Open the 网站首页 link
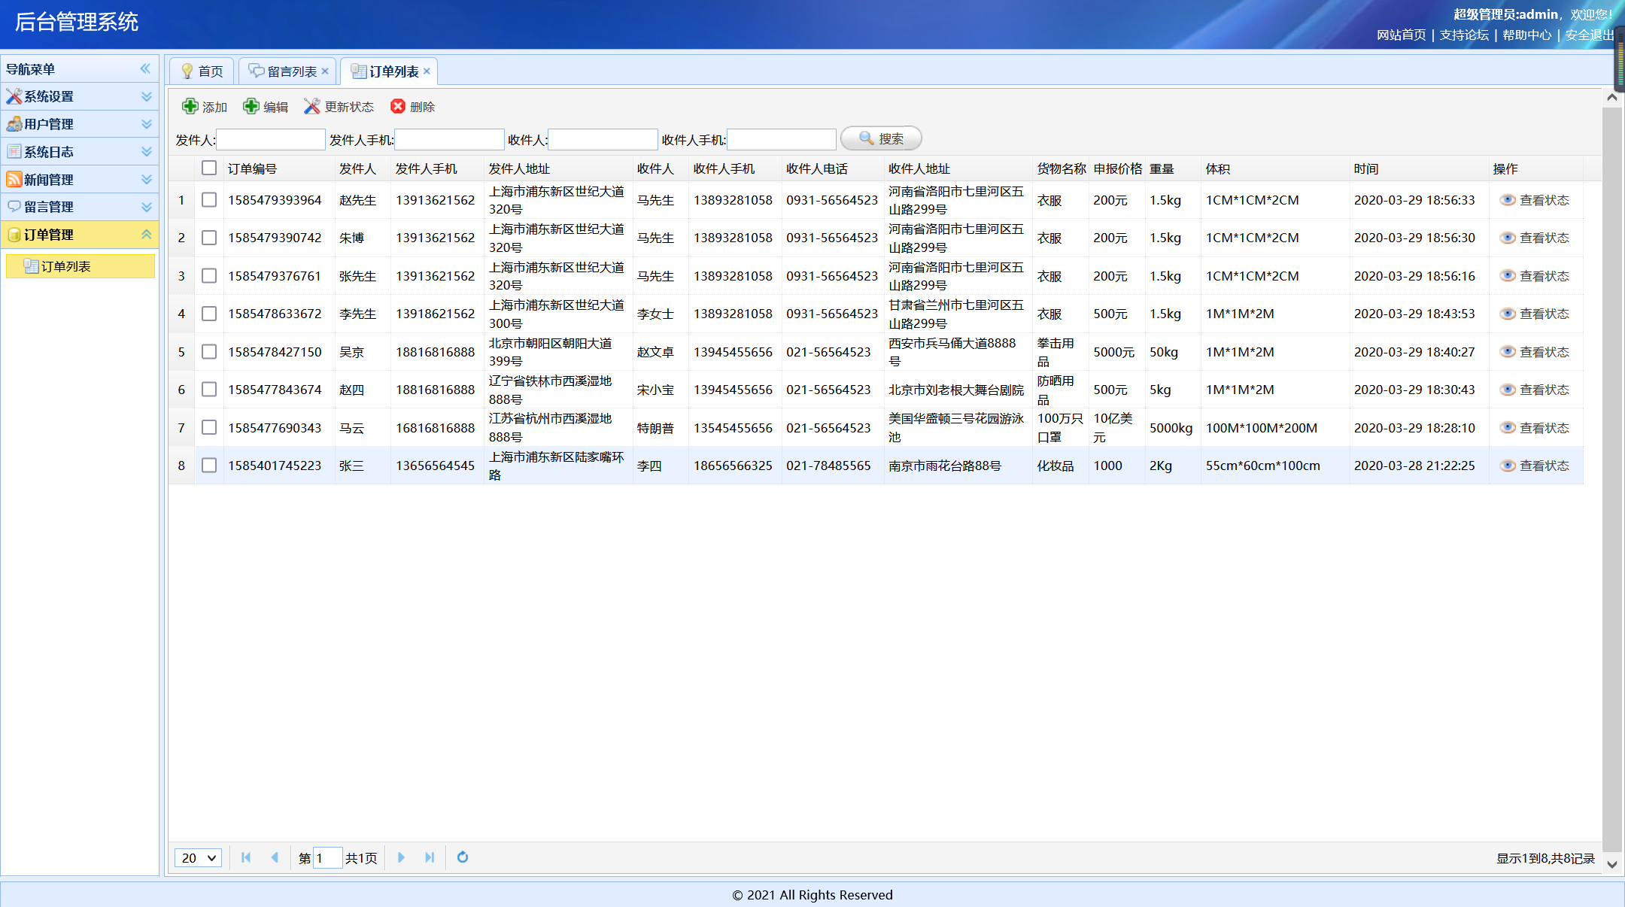Image resolution: width=1625 pixels, height=907 pixels. coord(1401,35)
